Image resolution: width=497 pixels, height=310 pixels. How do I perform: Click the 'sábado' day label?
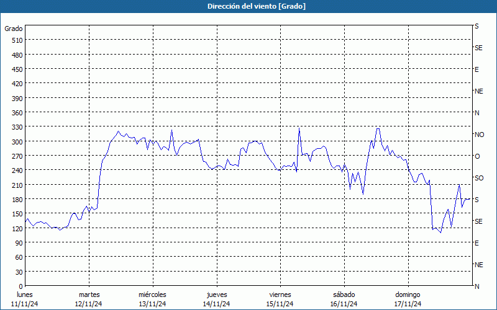point(344,294)
